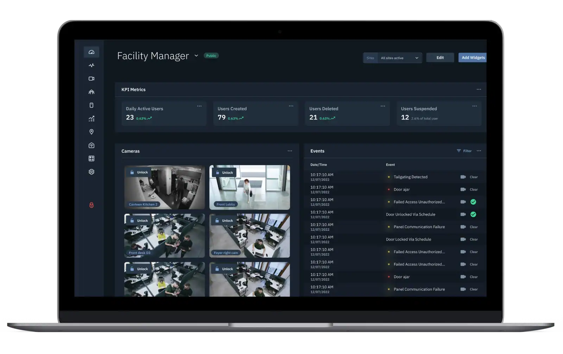Open the location pin icon in sidebar
Screen dimensions: 563x354
tap(91, 132)
